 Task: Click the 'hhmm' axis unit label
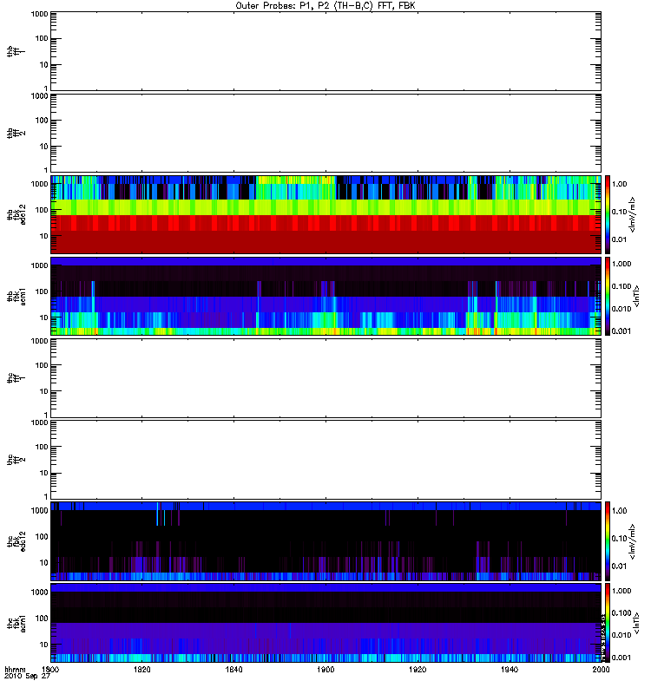pos(15,669)
